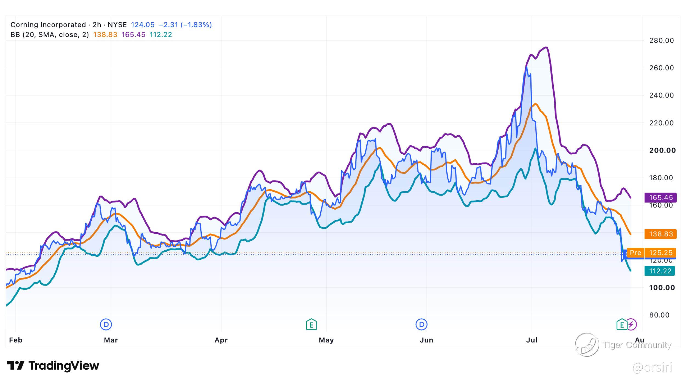Click the Pre 125.25 pre-market price tag

point(652,253)
